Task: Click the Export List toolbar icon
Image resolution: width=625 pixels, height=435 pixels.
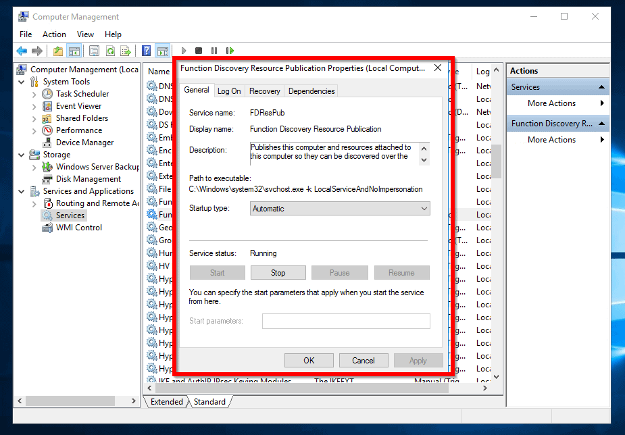Action: point(126,51)
